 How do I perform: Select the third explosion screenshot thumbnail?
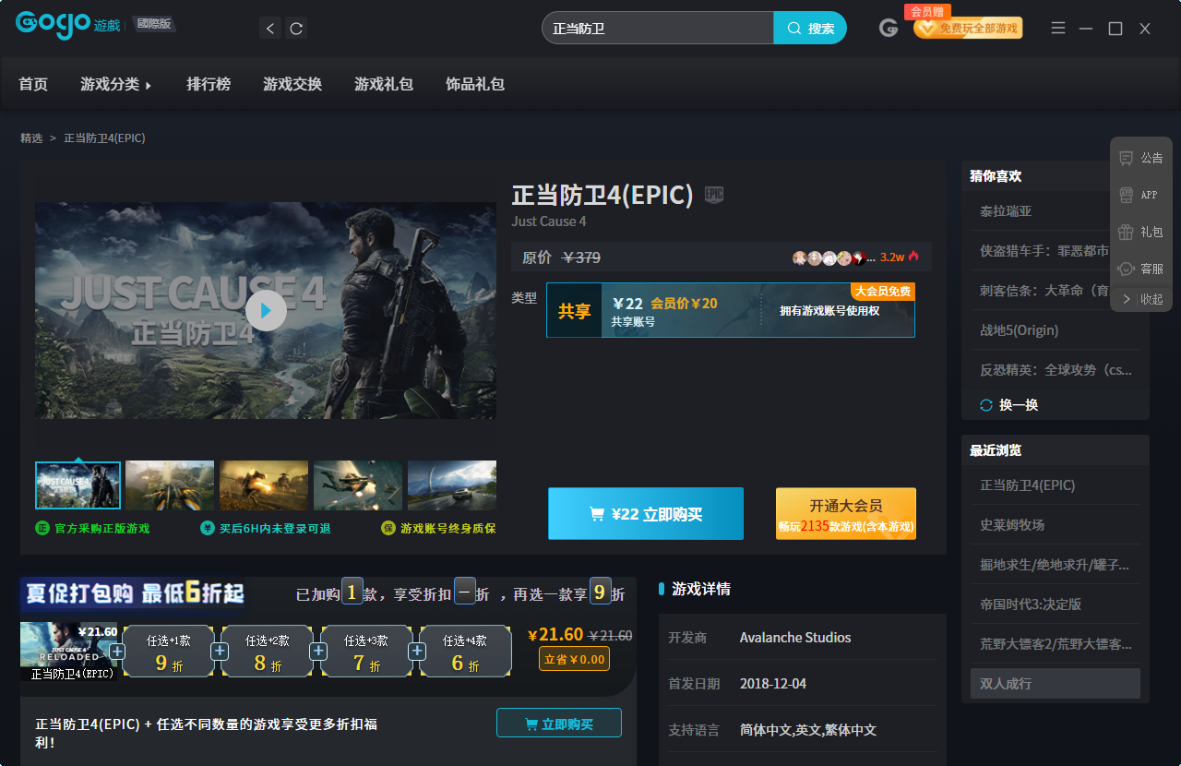click(264, 485)
